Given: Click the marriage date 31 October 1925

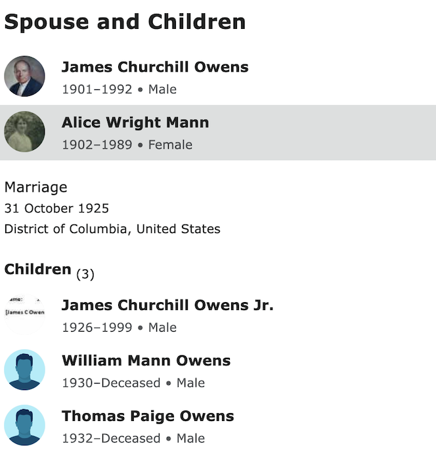Looking at the screenshot, I should (x=56, y=209).
